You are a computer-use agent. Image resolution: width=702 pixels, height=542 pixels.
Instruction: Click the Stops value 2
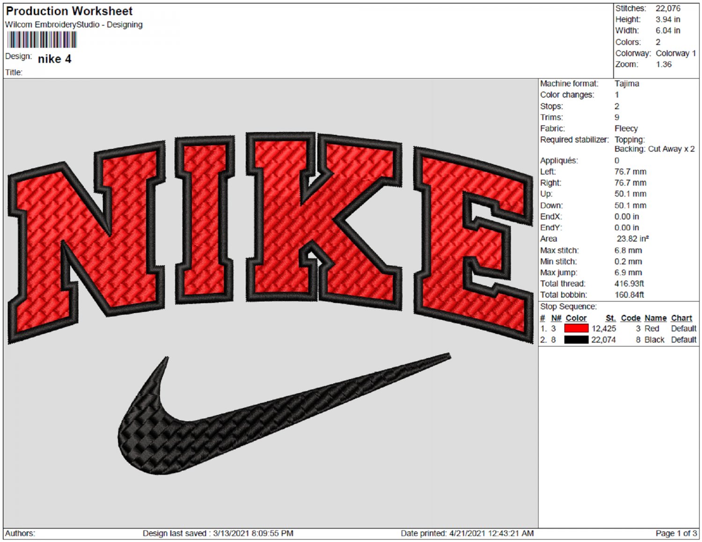click(617, 106)
